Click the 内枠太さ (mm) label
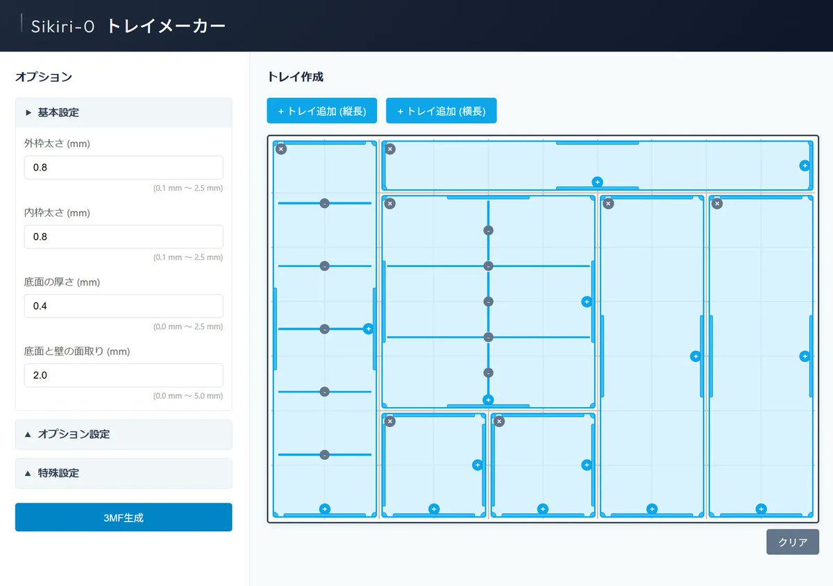833x586 pixels. tap(57, 214)
